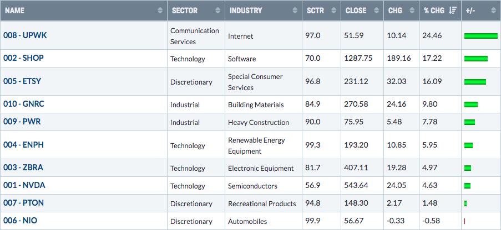Image resolution: width=501 pixels, height=230 pixels.
Task: Click the CHG column sort arrows
Action: coord(411,11)
